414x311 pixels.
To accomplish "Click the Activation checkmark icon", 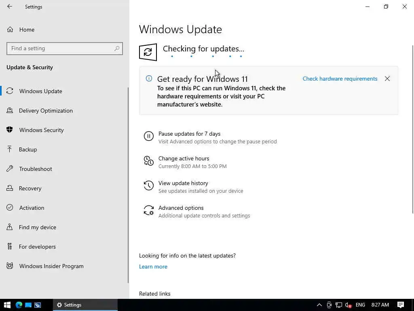I will (10, 208).
